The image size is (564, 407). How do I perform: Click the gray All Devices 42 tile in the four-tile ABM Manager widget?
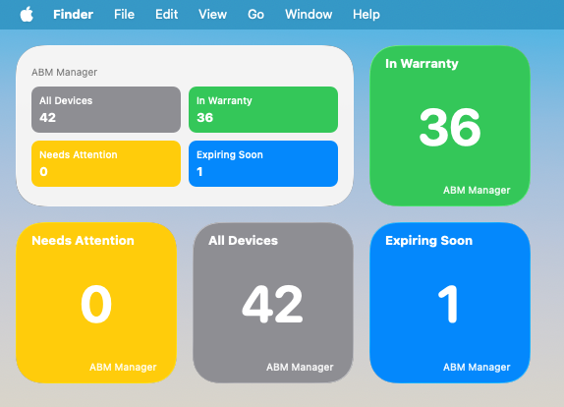tap(106, 110)
